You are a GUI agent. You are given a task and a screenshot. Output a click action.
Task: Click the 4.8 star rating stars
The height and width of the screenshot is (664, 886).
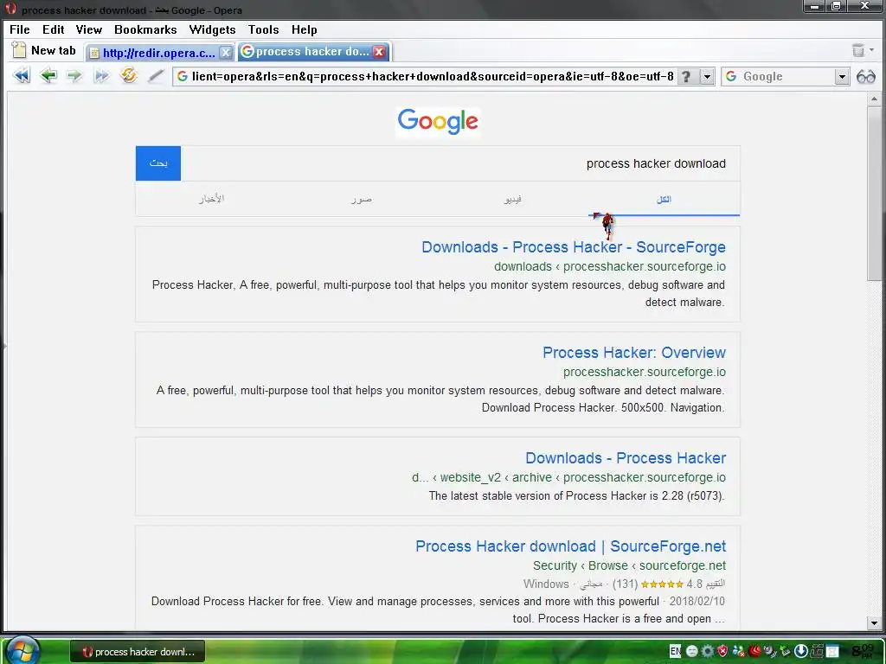[662, 584]
